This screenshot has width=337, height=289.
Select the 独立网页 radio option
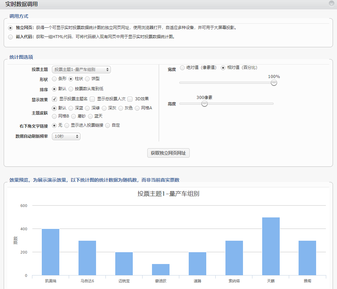pyautogui.click(x=10, y=28)
